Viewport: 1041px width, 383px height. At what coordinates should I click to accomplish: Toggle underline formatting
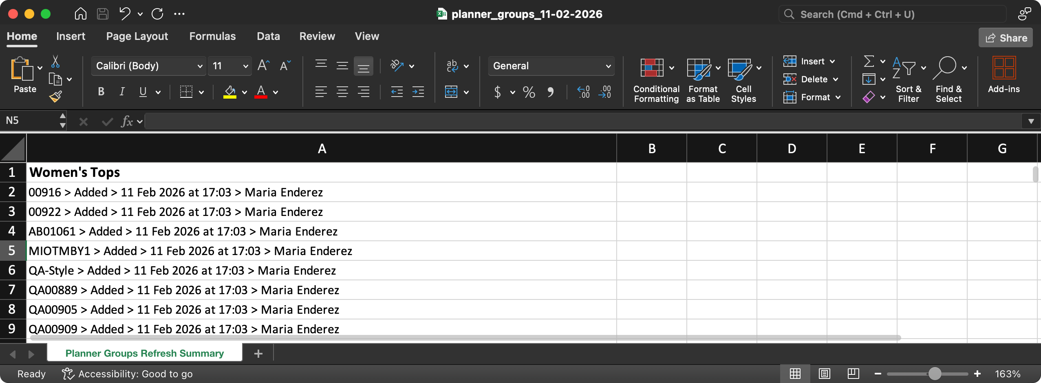(x=142, y=92)
